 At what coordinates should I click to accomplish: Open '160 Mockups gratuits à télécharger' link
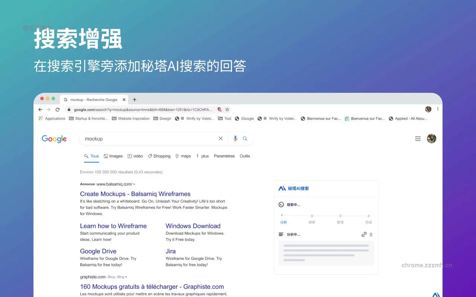(152, 287)
